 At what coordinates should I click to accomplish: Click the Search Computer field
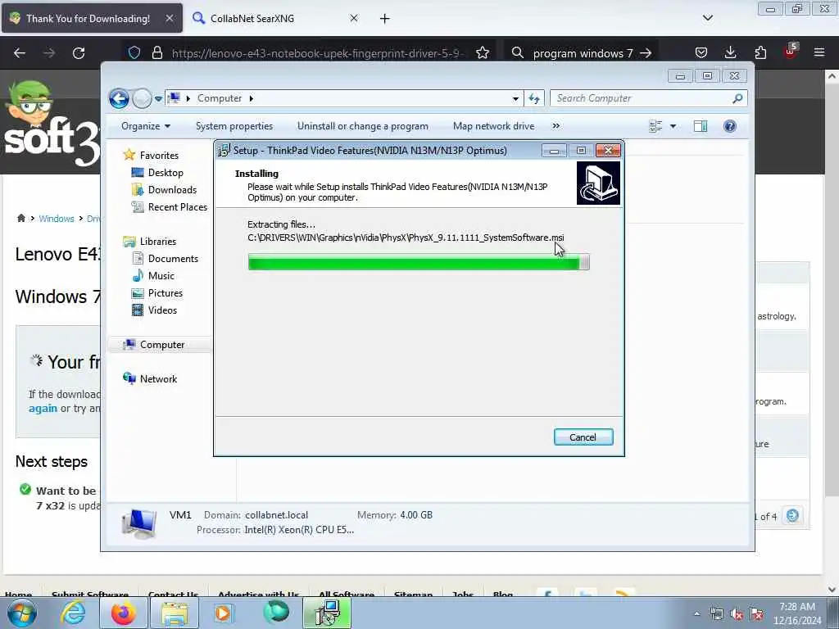649,98
